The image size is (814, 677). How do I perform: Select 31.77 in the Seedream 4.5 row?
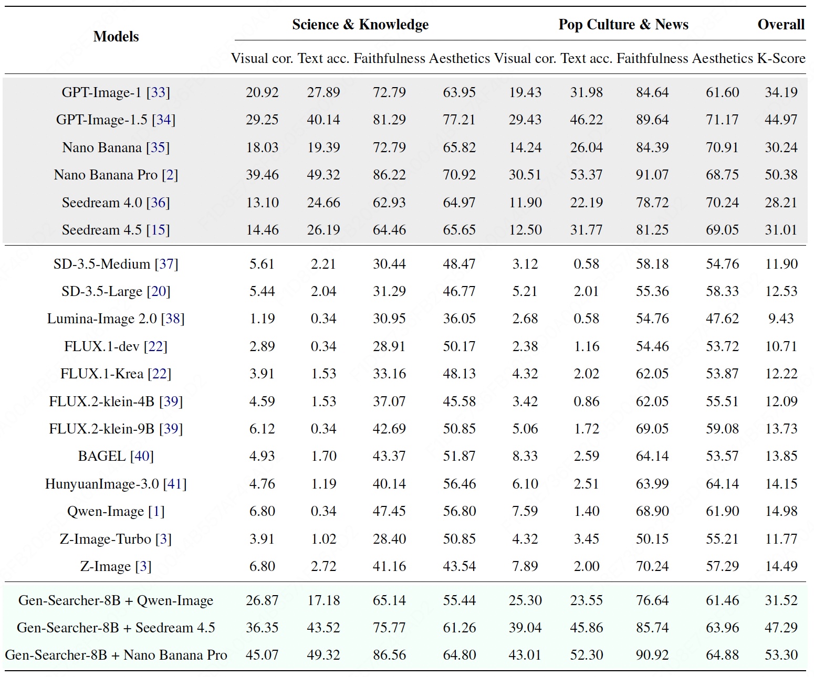tap(586, 230)
